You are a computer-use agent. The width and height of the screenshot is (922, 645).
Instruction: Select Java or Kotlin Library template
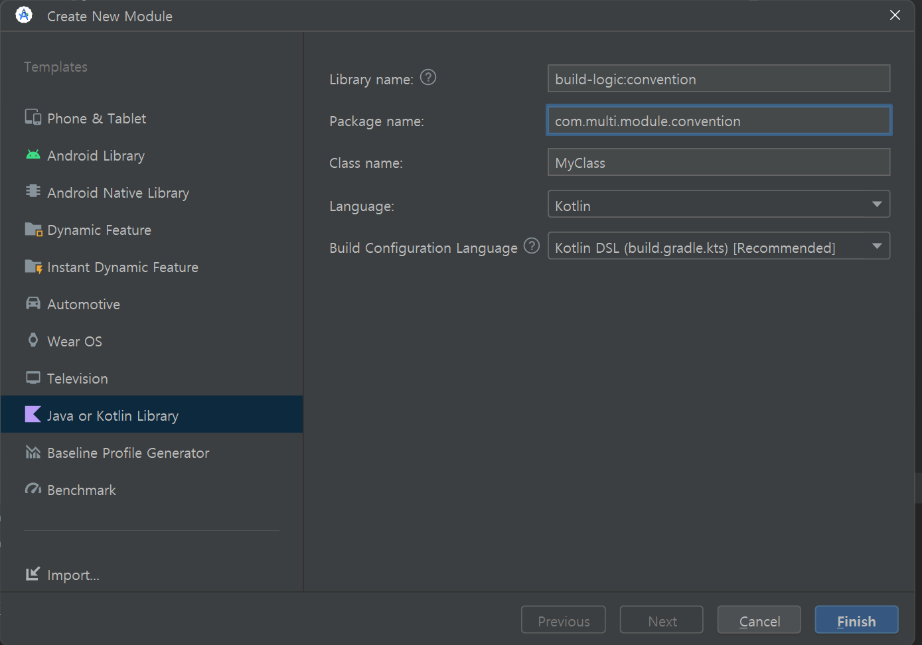point(152,415)
